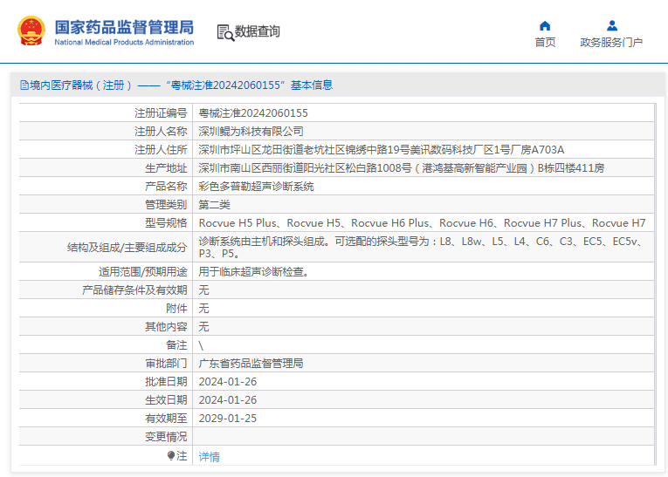Open the 详情 link in the notes row
Image resolution: width=668 pixels, height=477 pixels.
[209, 456]
